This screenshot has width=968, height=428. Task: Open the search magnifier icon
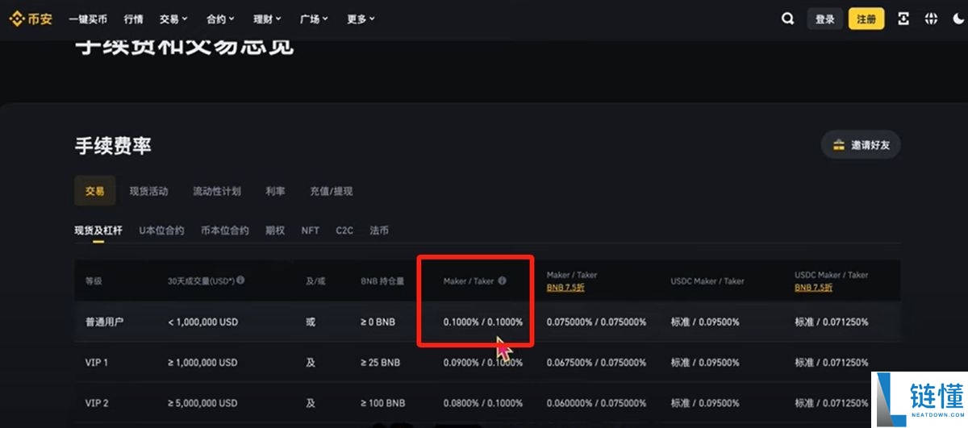(787, 19)
